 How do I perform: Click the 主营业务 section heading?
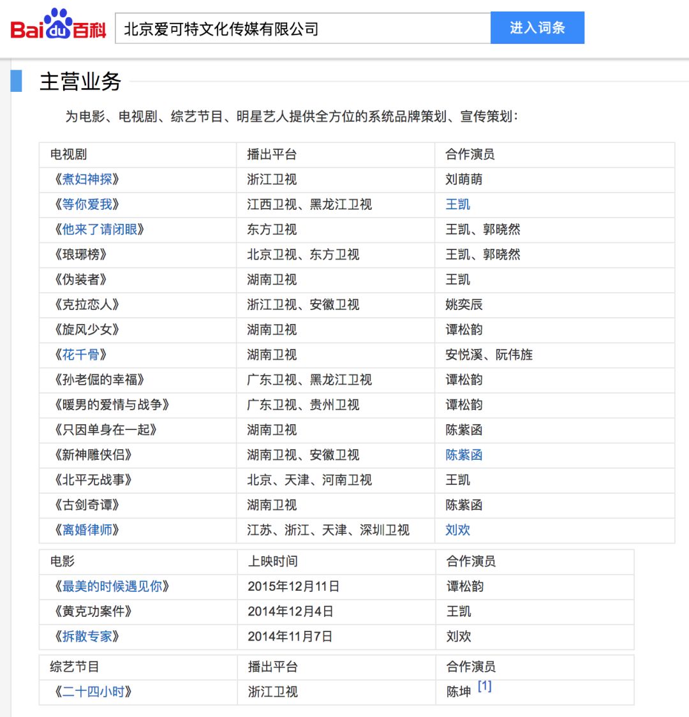(80, 82)
